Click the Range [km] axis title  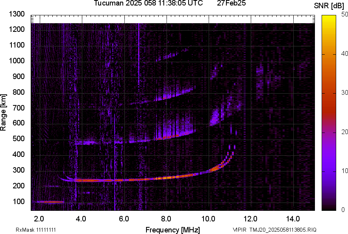tap(4, 112)
